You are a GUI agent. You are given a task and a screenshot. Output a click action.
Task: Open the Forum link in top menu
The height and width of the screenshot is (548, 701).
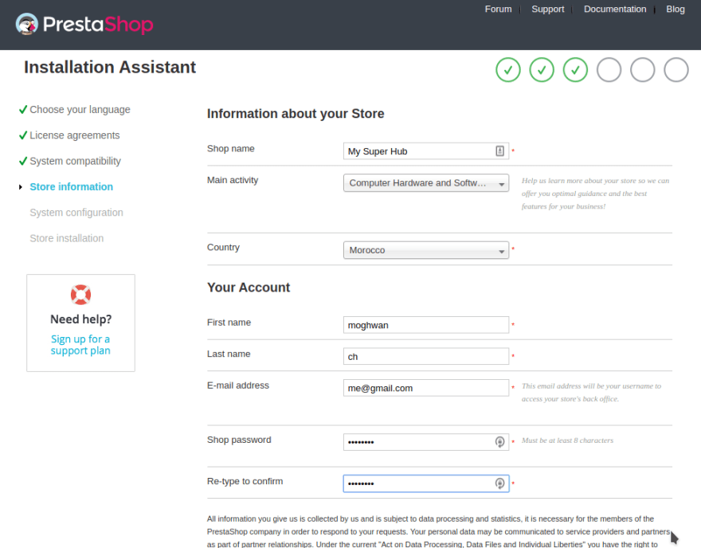point(498,10)
